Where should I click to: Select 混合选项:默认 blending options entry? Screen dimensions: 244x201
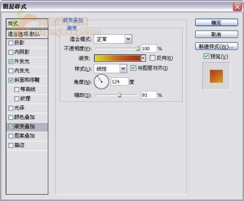coord(27,34)
